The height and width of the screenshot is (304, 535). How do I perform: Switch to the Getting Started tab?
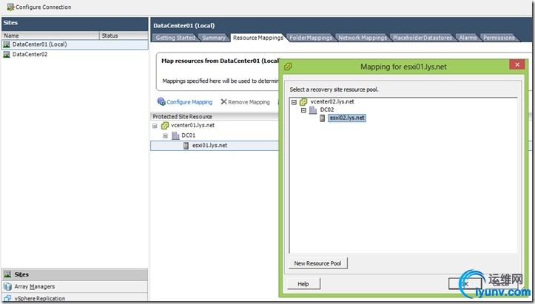click(175, 38)
